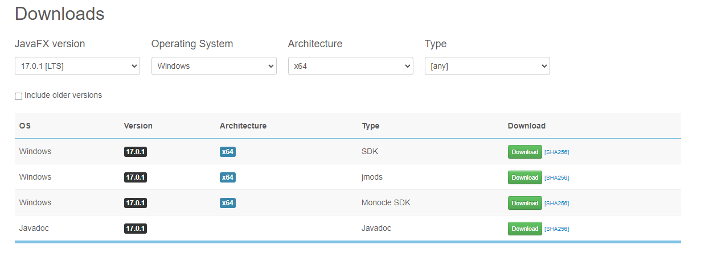Image resolution: width=701 pixels, height=257 pixels.
Task: Download the Javadoc package
Action: coord(525,229)
